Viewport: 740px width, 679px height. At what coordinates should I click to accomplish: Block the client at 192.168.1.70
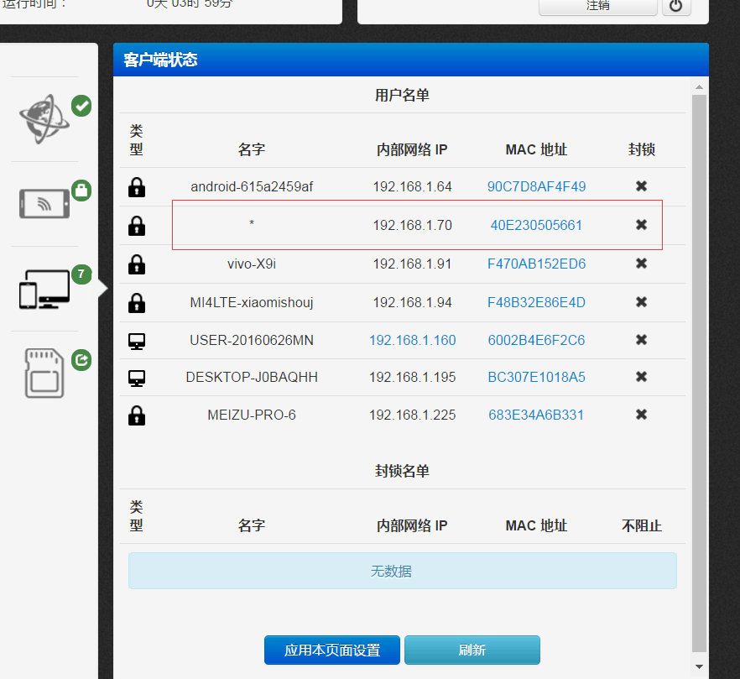(641, 225)
